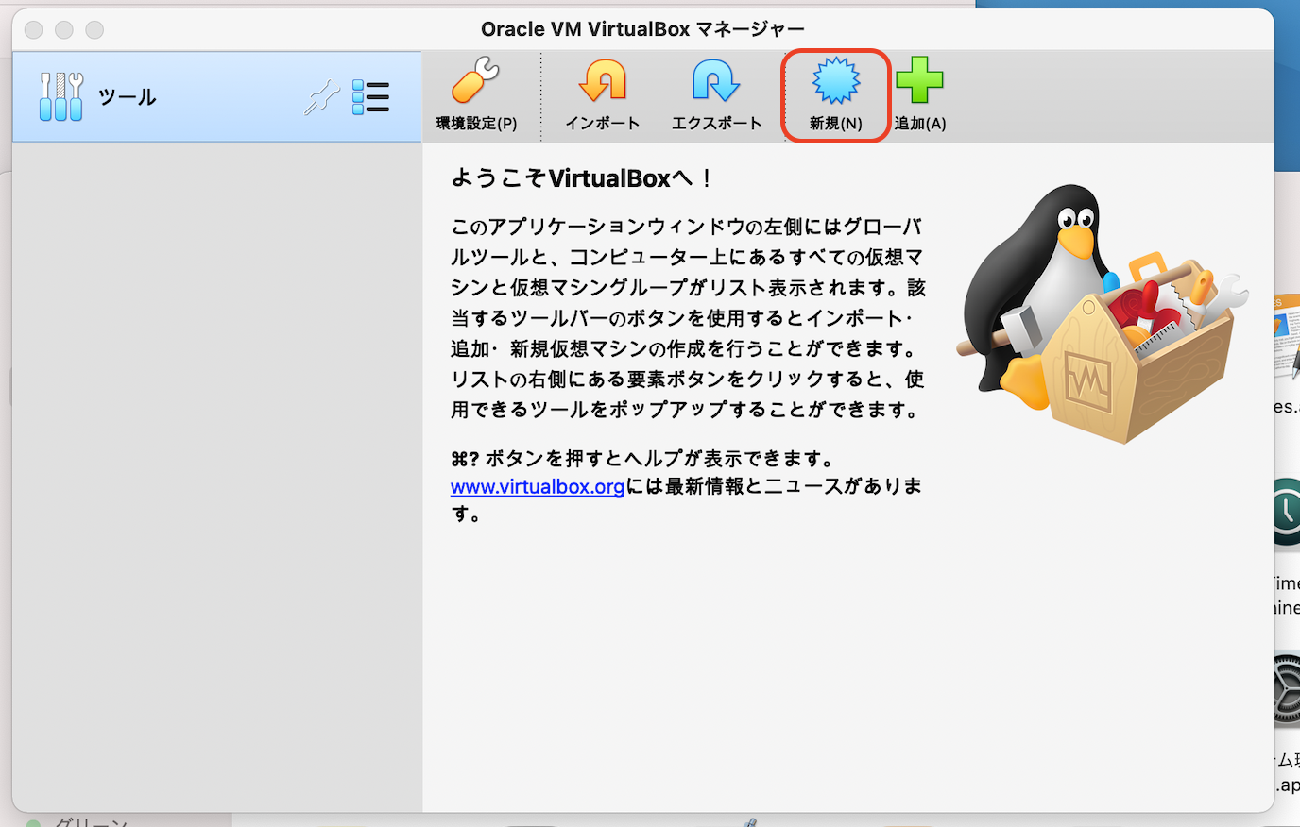Select the エクスポート appliance icon
The image size is (1300, 827).
point(716,94)
